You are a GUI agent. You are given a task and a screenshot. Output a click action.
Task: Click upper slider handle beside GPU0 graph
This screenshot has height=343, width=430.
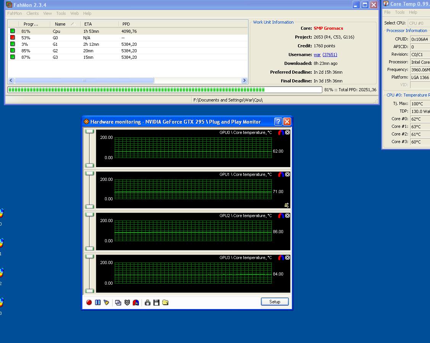[89, 131]
